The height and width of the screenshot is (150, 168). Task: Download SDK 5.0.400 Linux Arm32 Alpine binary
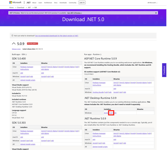pos(52,67)
